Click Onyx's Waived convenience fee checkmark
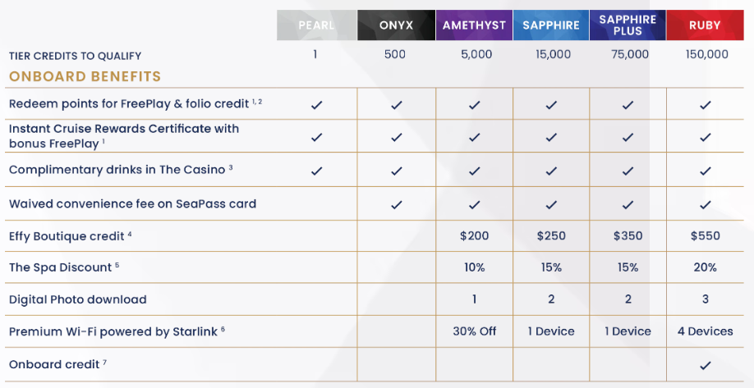This screenshot has width=754, height=388. [396, 205]
